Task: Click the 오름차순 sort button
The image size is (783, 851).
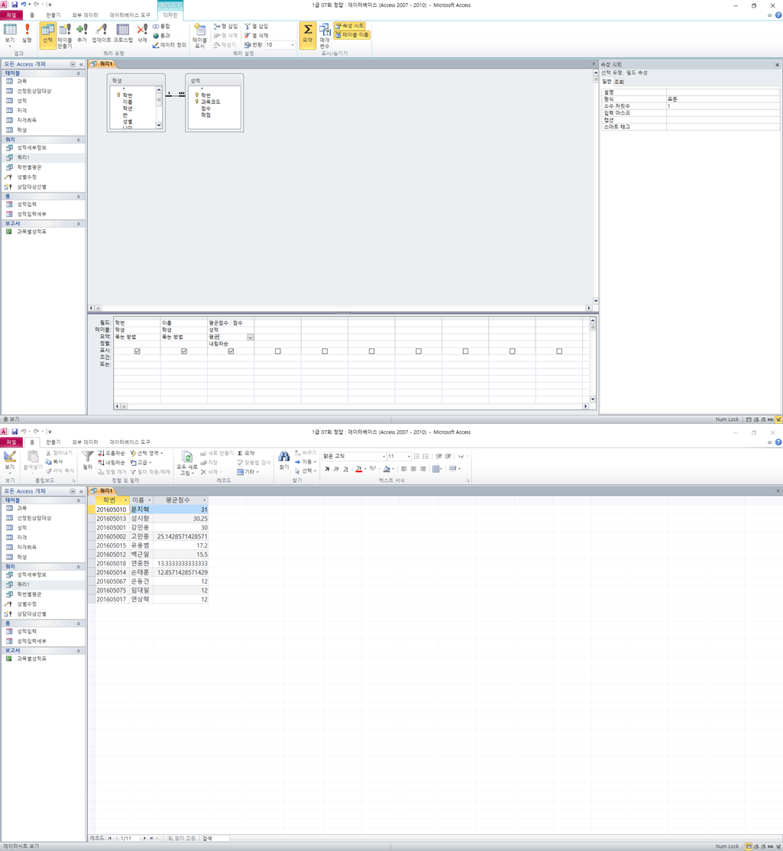Action: (112, 453)
